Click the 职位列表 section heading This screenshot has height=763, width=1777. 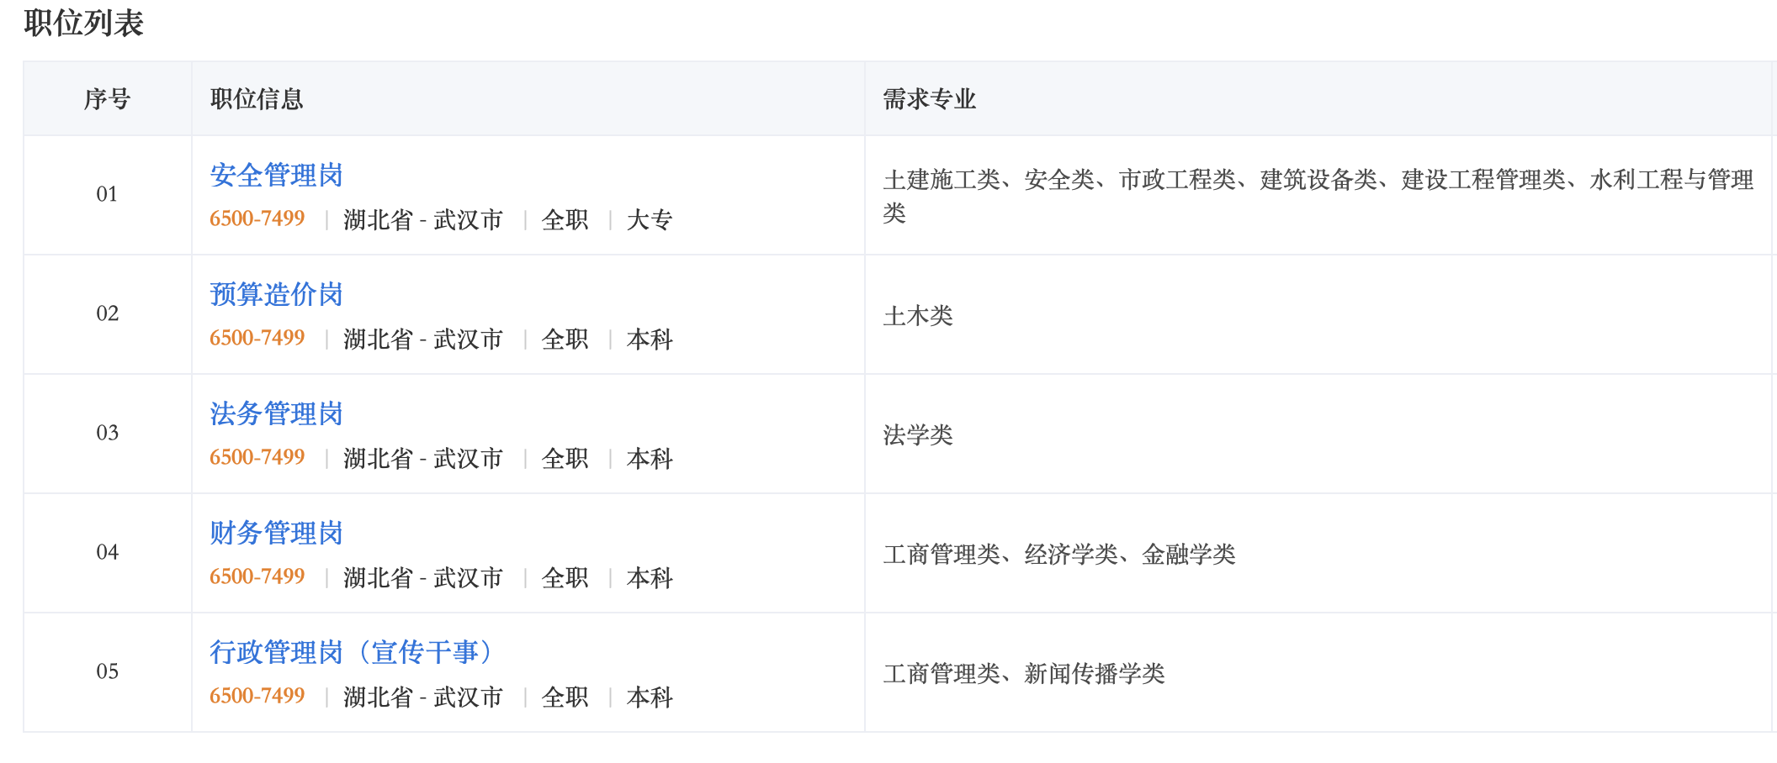[x=84, y=23]
